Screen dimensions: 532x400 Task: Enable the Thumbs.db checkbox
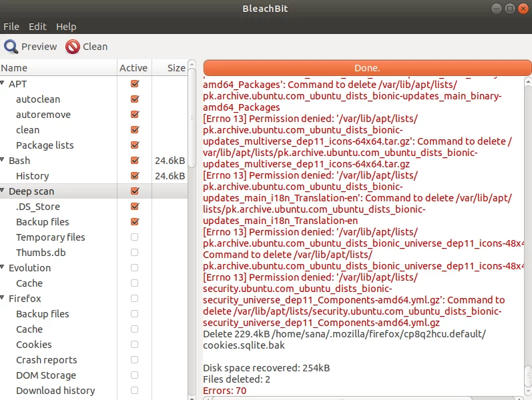[x=135, y=252]
